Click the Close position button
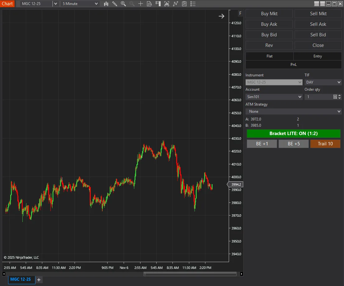The image size is (344, 286). tap(318, 45)
